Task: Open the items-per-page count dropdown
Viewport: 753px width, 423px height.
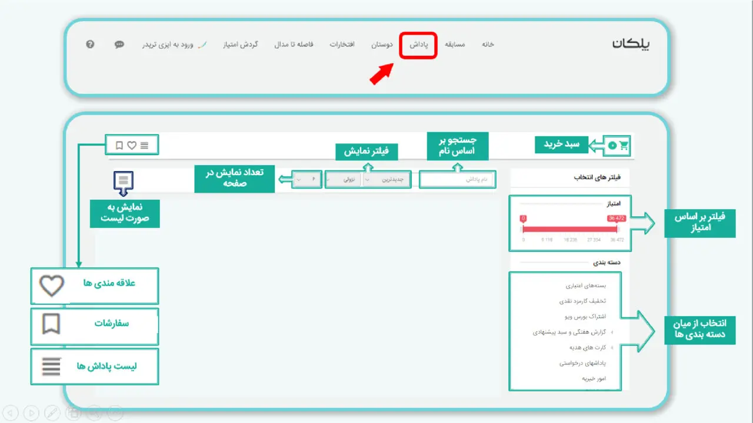Action: tap(308, 179)
